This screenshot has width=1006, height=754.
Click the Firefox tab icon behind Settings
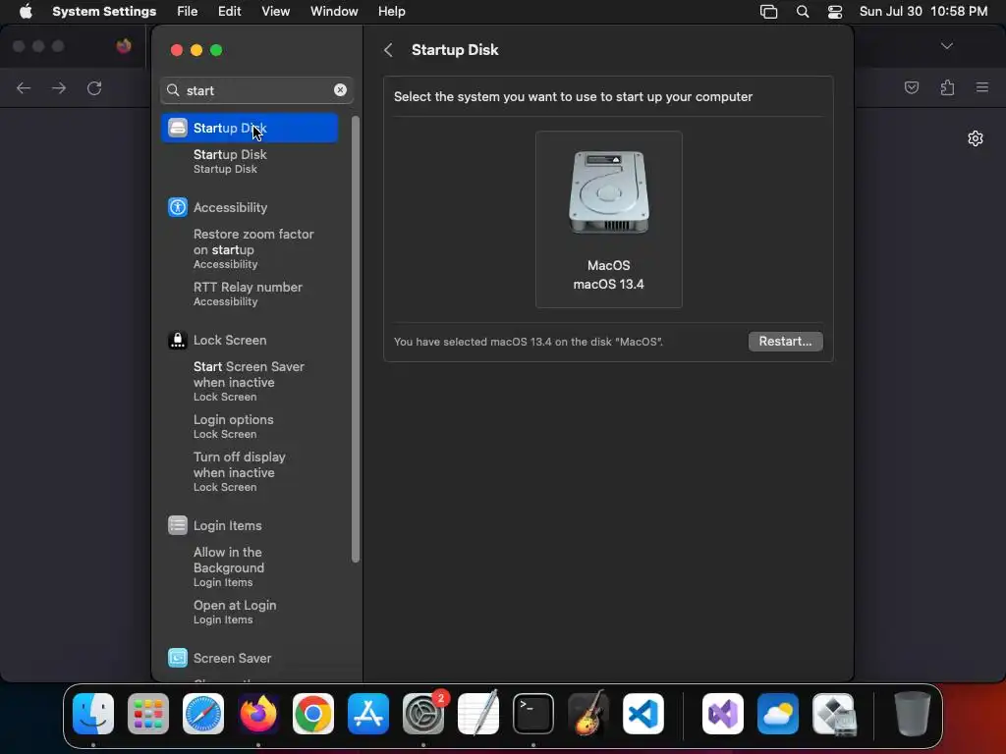click(x=124, y=46)
